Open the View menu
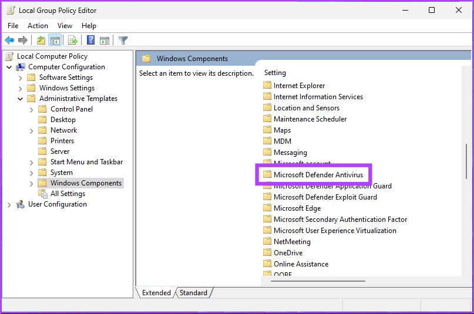The height and width of the screenshot is (314, 474). click(x=65, y=26)
